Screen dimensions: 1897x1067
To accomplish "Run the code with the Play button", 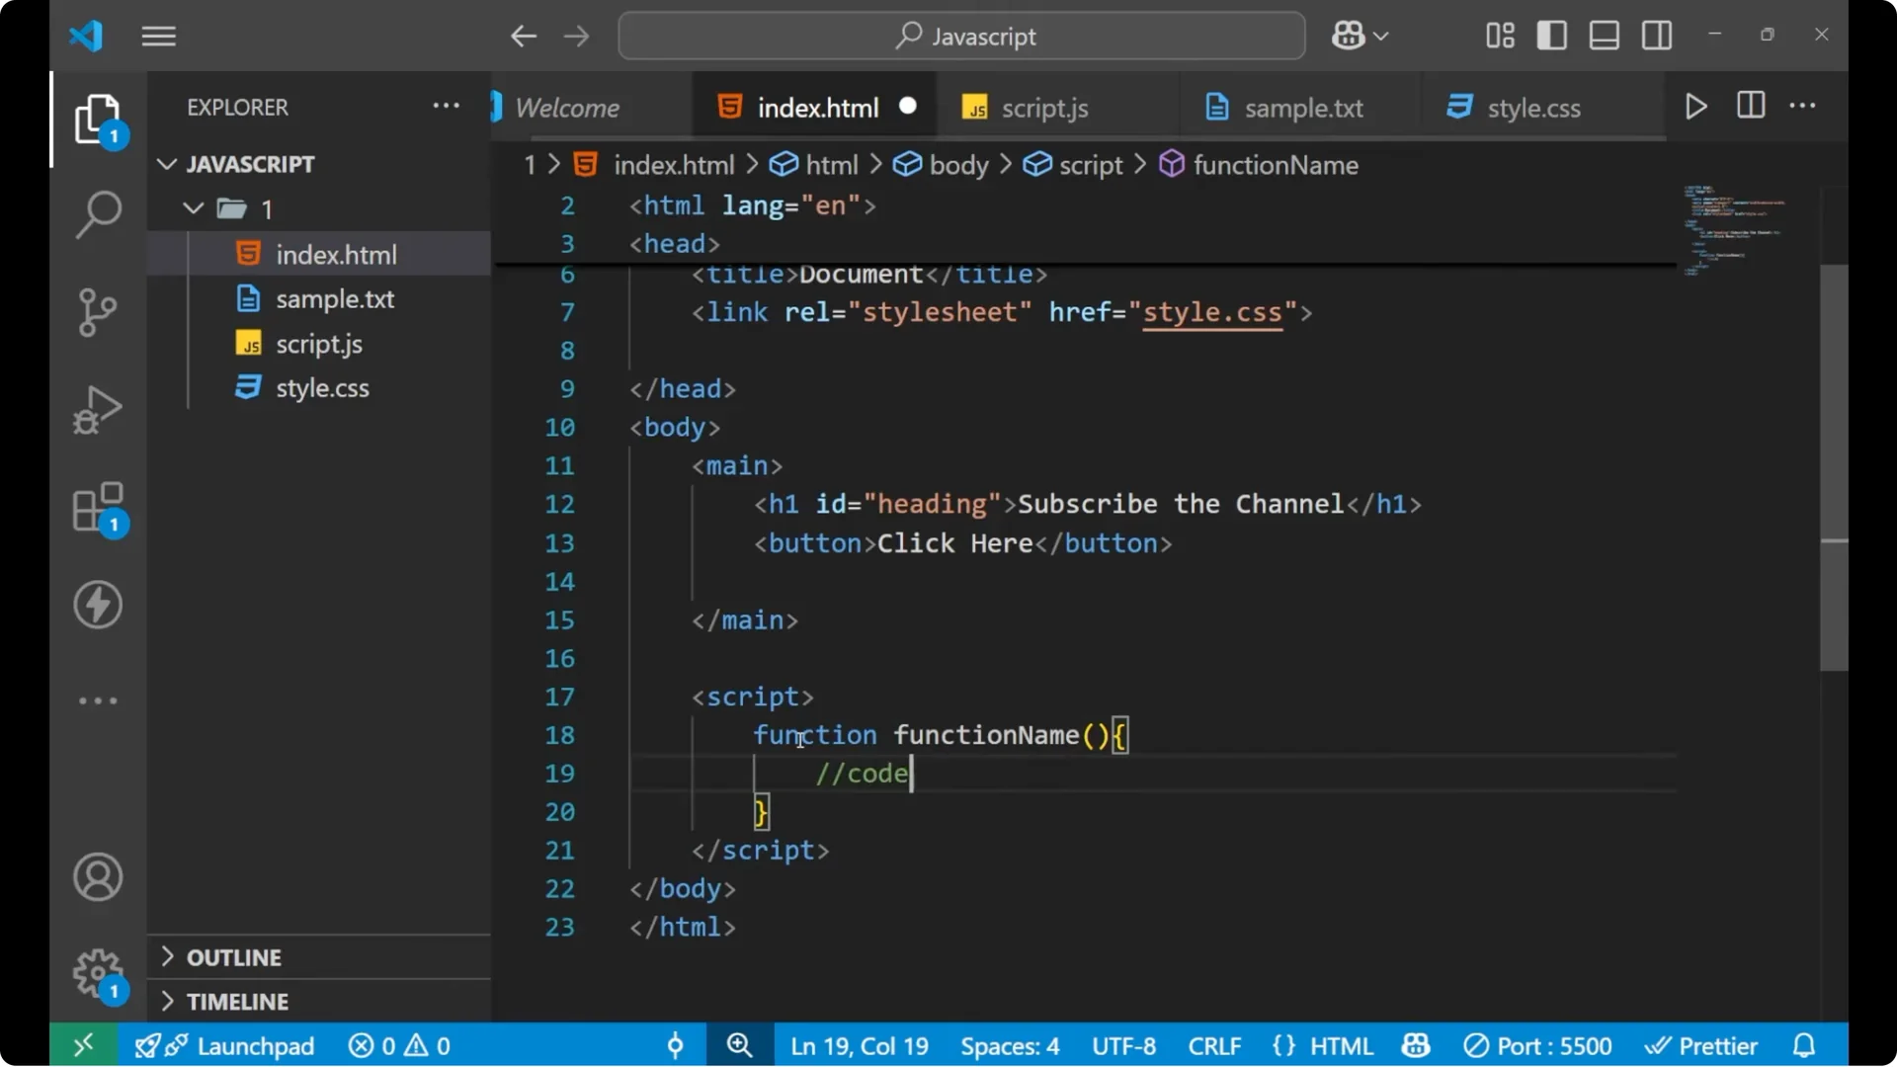I will [x=1696, y=106].
